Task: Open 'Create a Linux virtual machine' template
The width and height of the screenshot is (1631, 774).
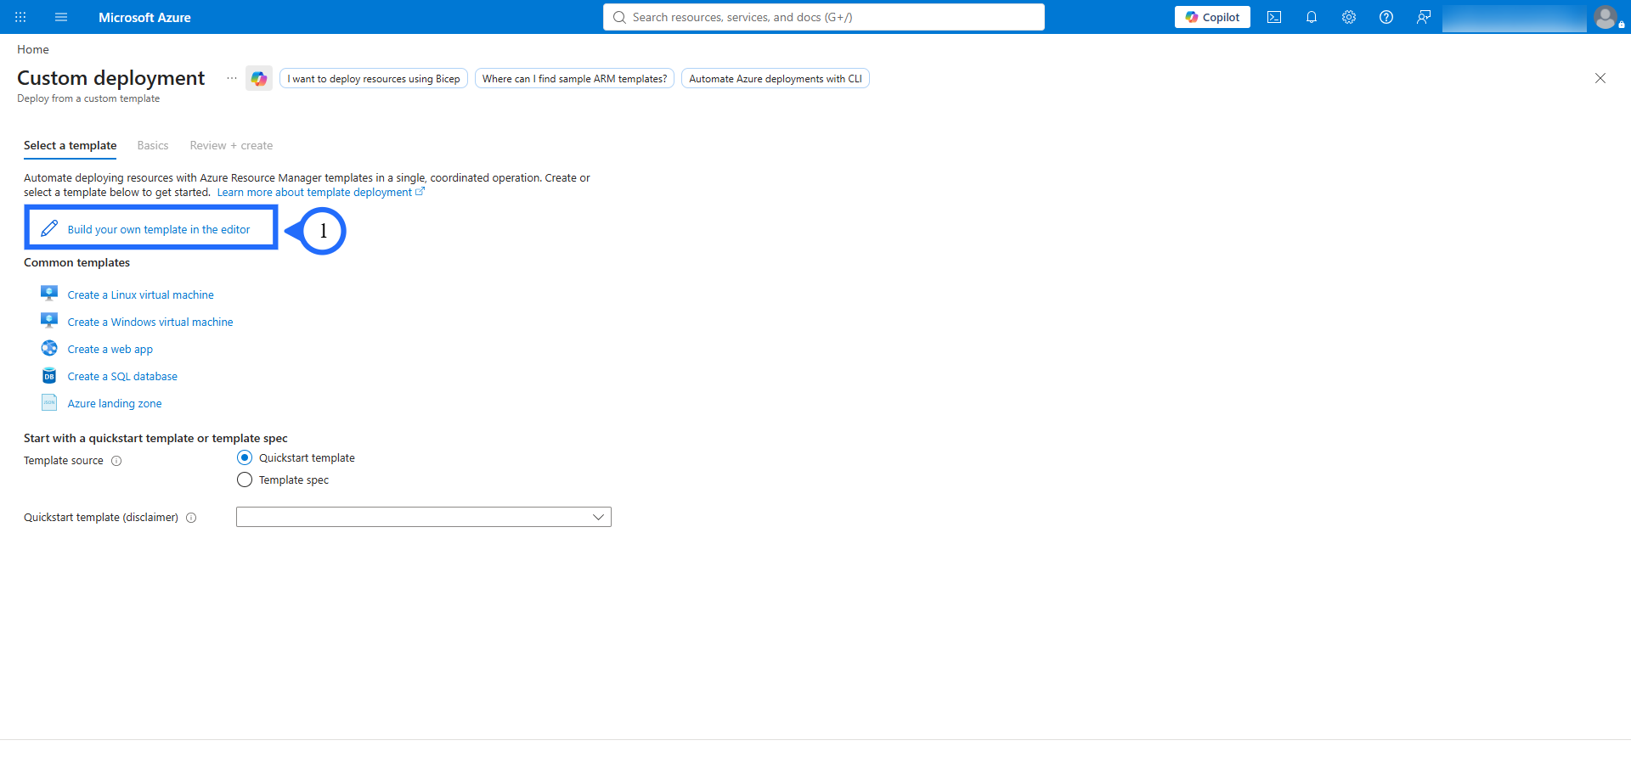Action: pyautogui.click(x=141, y=295)
